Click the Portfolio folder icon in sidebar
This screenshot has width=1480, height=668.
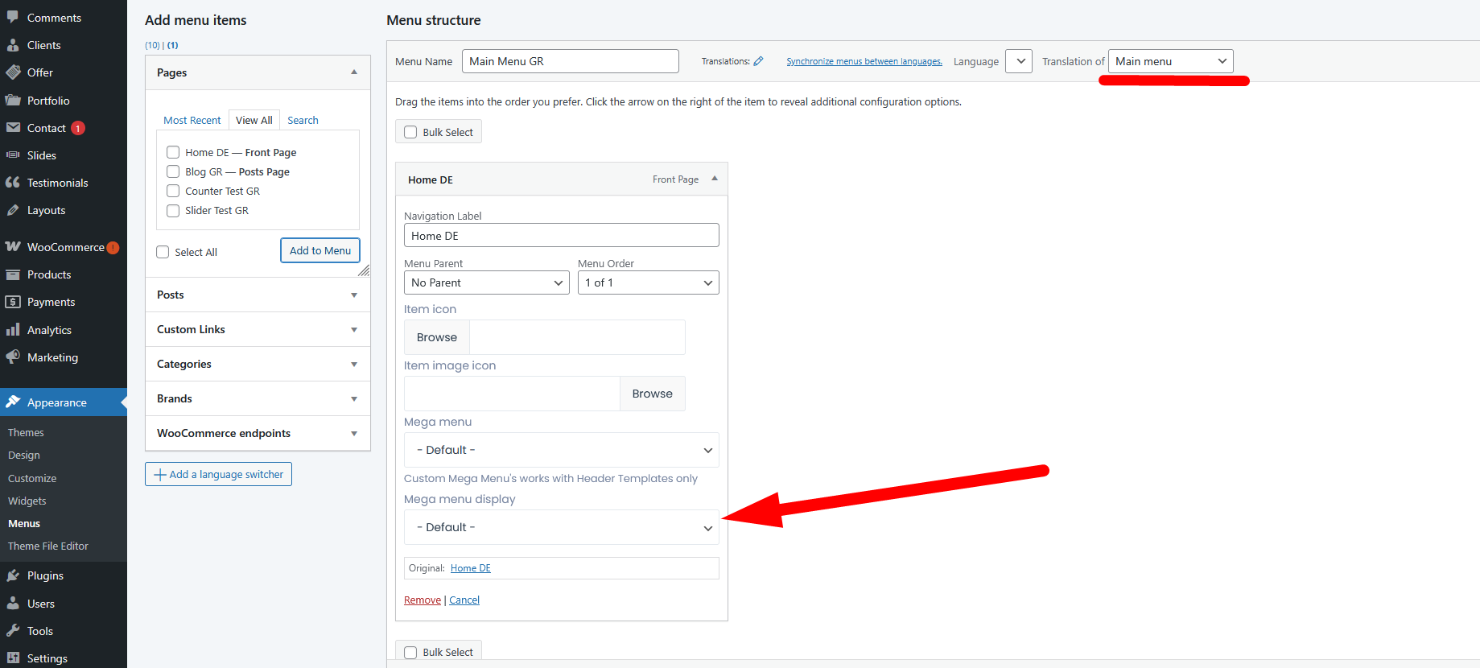pyautogui.click(x=13, y=101)
